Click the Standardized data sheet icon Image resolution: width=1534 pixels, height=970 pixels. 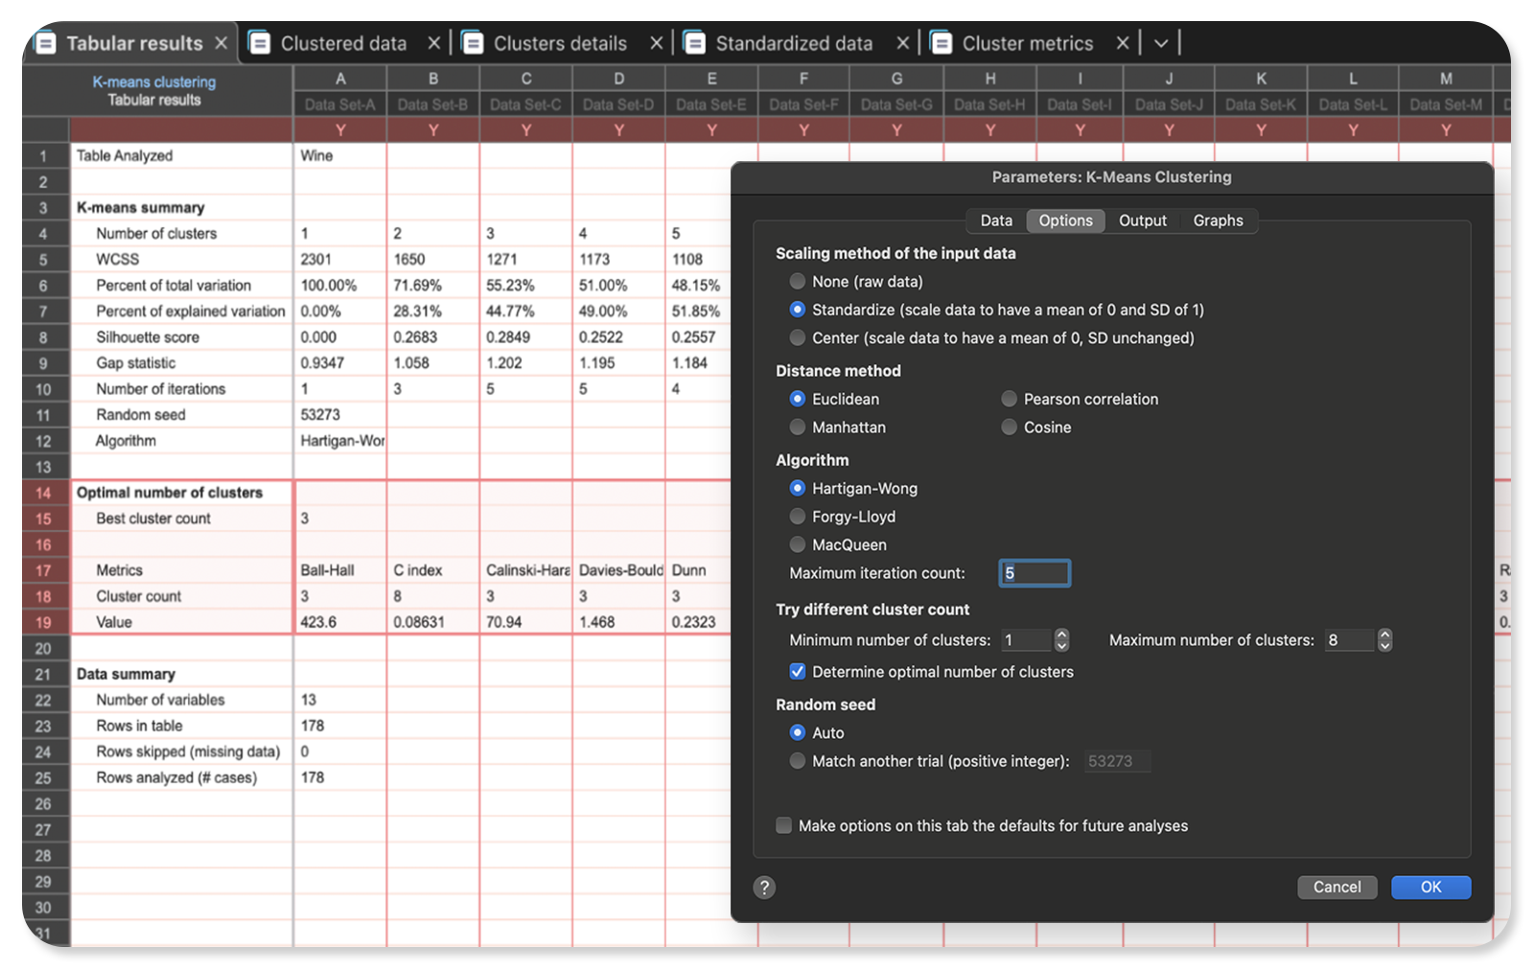click(x=694, y=43)
